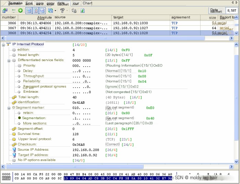
Task: Open the jour tab
Action: [x=76, y=3]
